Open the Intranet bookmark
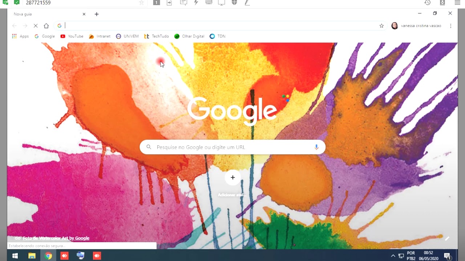 click(100, 36)
